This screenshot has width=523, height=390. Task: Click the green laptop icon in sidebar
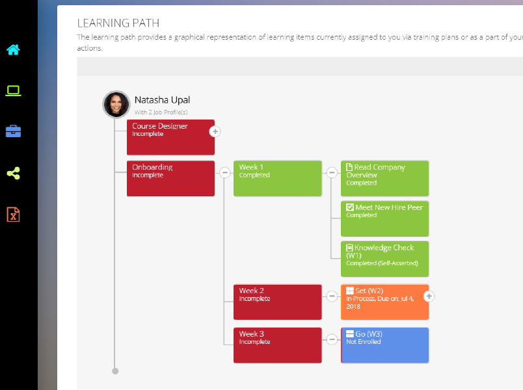pyautogui.click(x=13, y=91)
